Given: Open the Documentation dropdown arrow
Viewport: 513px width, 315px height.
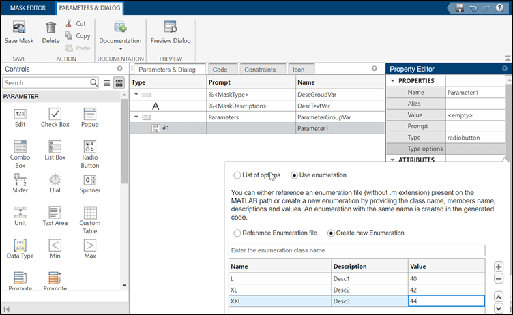Looking at the screenshot, I should click(x=120, y=49).
